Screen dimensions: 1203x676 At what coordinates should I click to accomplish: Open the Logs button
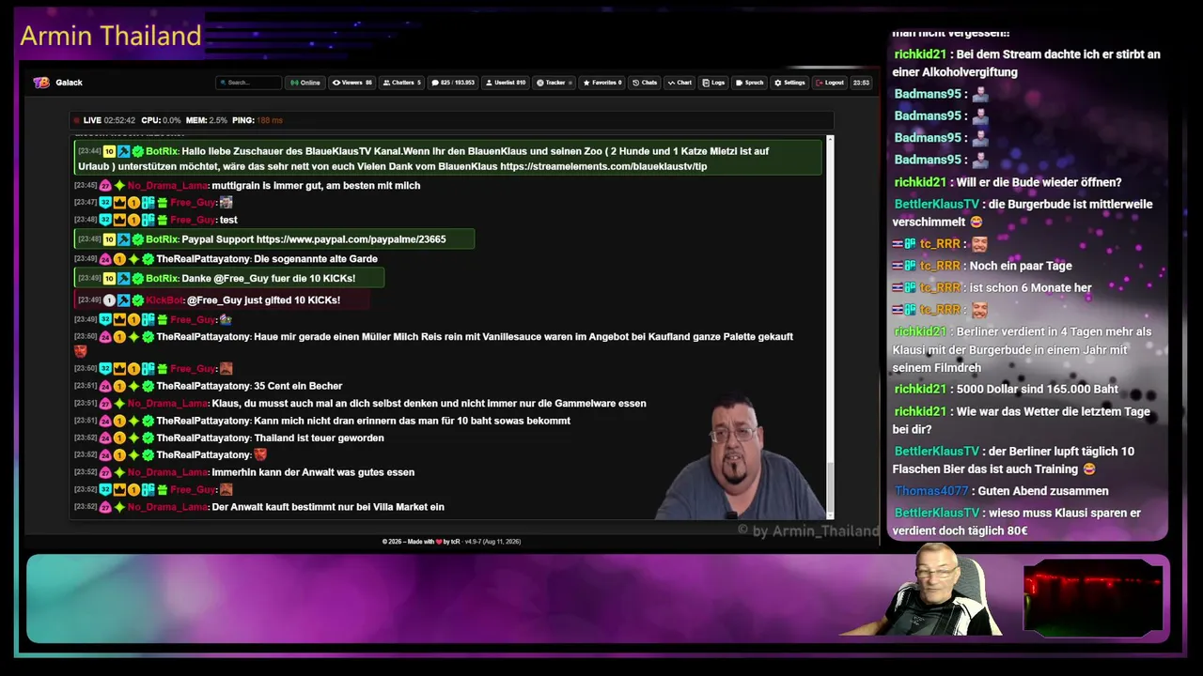point(714,83)
